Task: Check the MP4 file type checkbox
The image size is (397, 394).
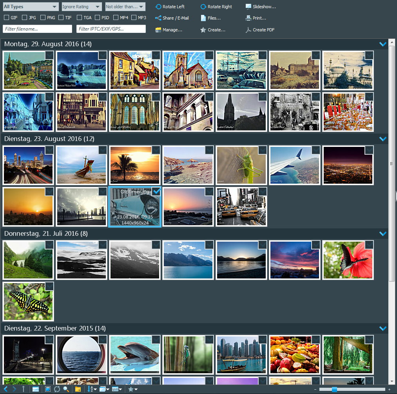Action: click(x=116, y=18)
